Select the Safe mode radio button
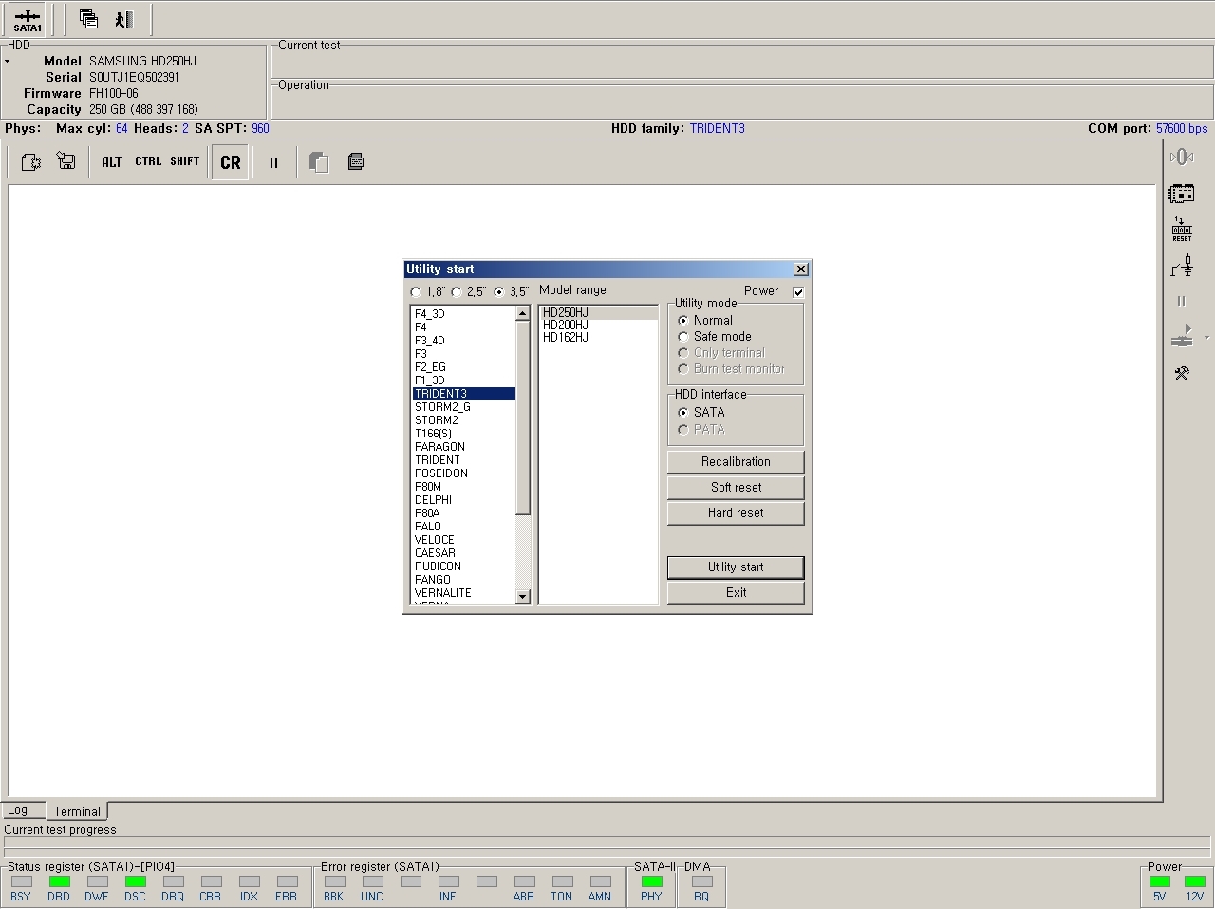The image size is (1215, 909). 683,337
